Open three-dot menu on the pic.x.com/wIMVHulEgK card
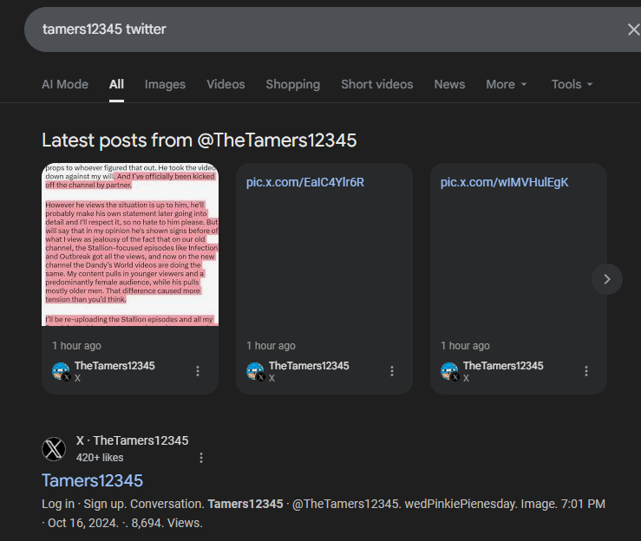 coord(586,371)
